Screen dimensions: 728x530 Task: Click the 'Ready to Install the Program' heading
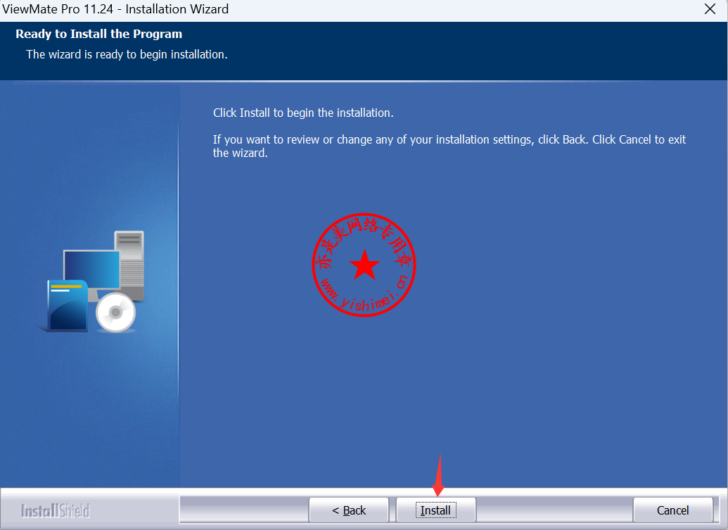(x=98, y=34)
